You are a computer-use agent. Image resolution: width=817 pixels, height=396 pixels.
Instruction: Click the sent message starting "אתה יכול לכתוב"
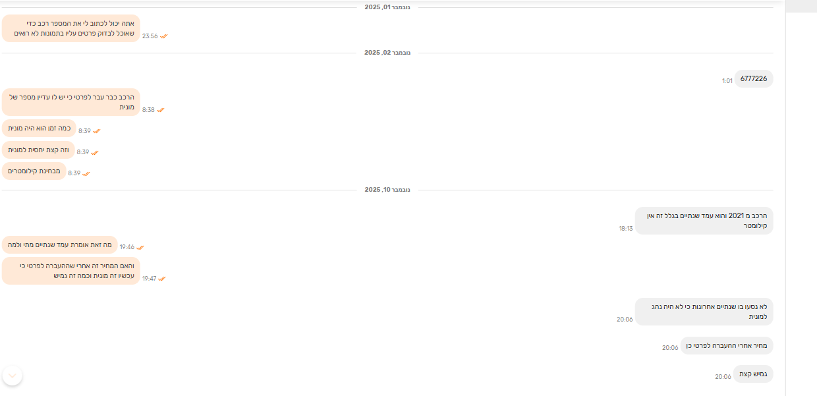(71, 28)
